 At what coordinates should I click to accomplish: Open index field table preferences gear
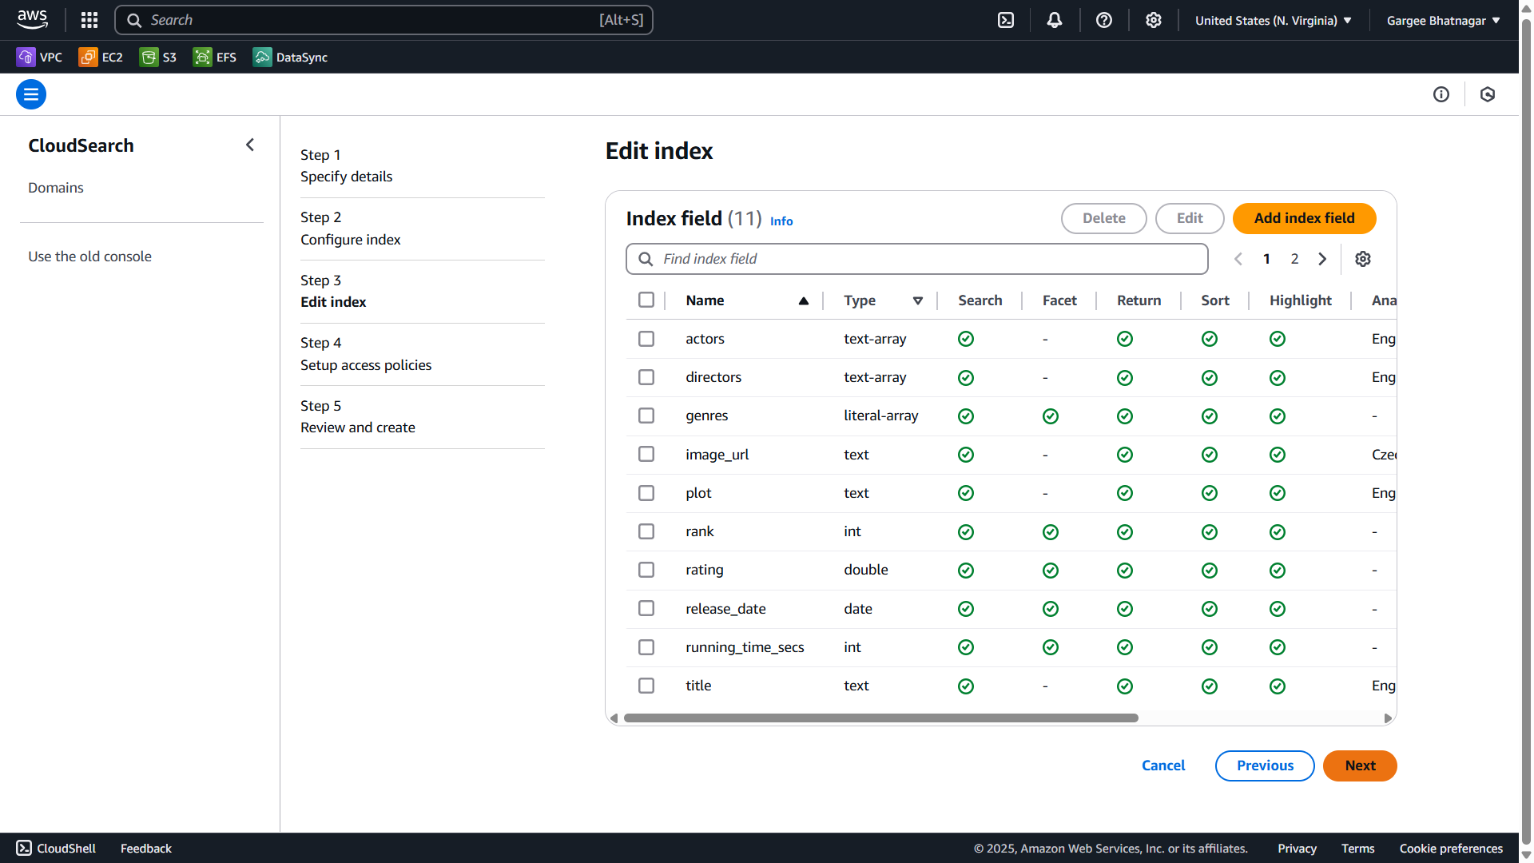[x=1363, y=259]
